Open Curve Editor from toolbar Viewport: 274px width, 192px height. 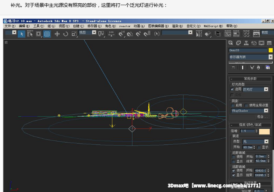click(228, 34)
